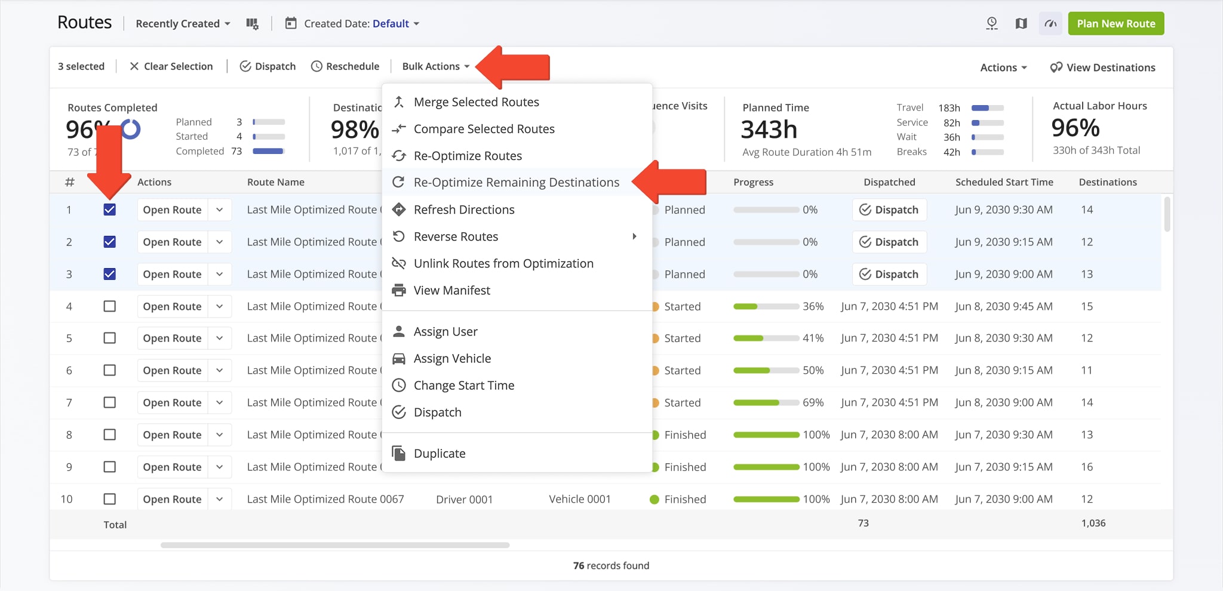Click the Dispatch button for row 1
Screen dimensions: 1223x591
coord(889,210)
